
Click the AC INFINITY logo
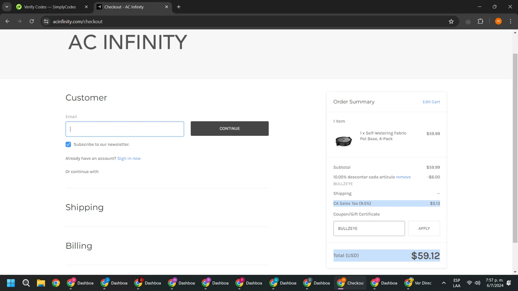(x=128, y=42)
